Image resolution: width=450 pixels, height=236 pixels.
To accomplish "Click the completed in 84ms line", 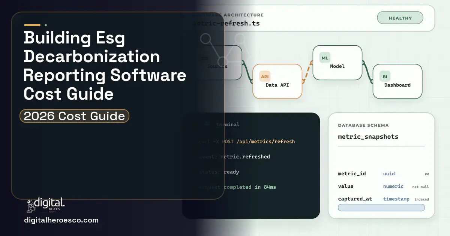I will [x=237, y=187].
